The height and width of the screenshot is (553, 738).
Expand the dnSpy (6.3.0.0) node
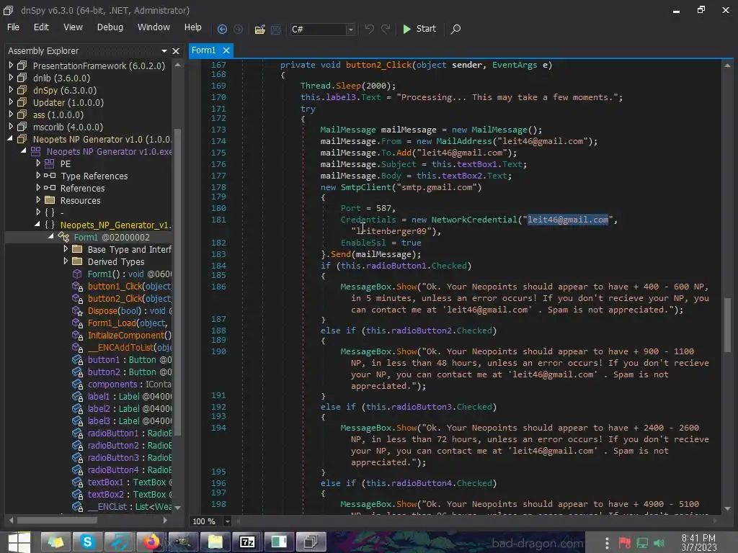point(11,90)
